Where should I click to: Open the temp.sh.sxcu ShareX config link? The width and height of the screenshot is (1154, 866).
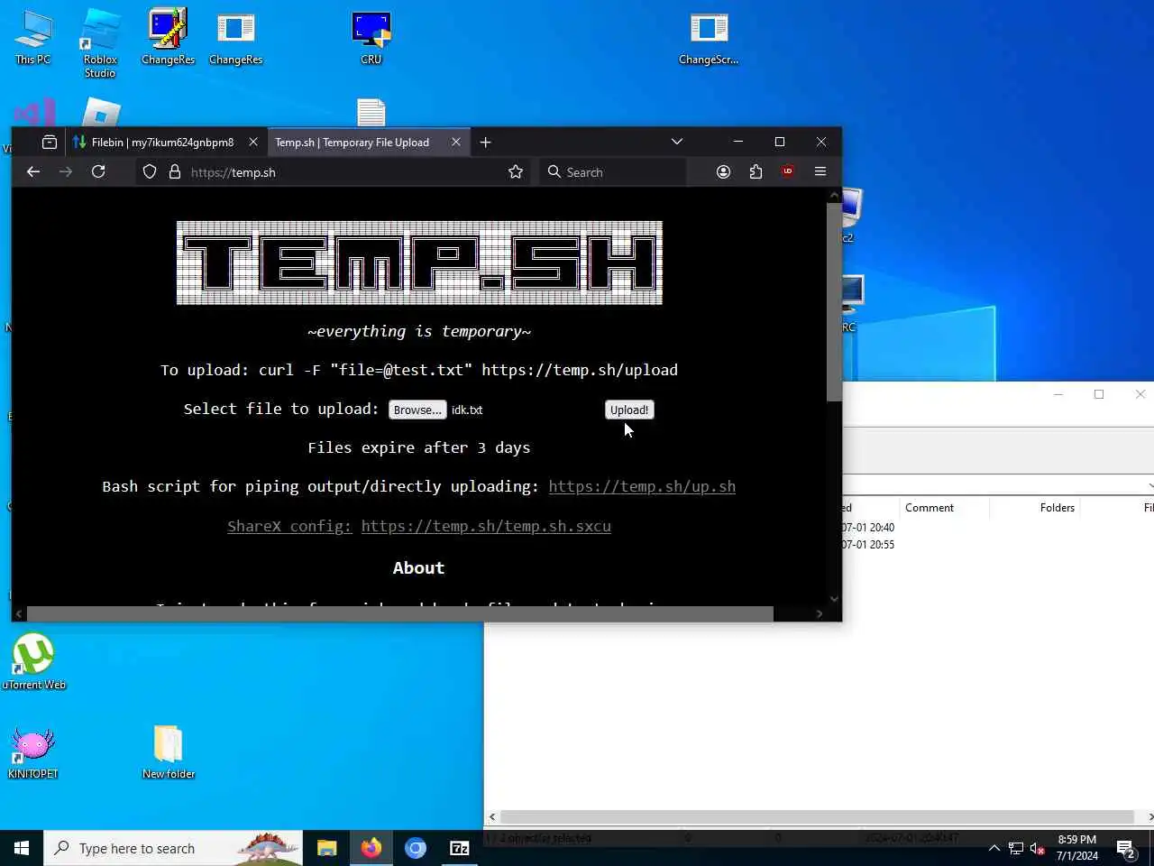tap(486, 526)
